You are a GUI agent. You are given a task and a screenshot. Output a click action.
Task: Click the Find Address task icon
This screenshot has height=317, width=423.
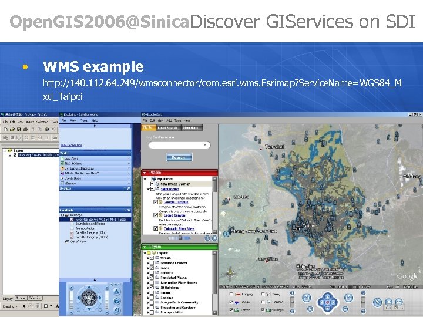click(62, 163)
